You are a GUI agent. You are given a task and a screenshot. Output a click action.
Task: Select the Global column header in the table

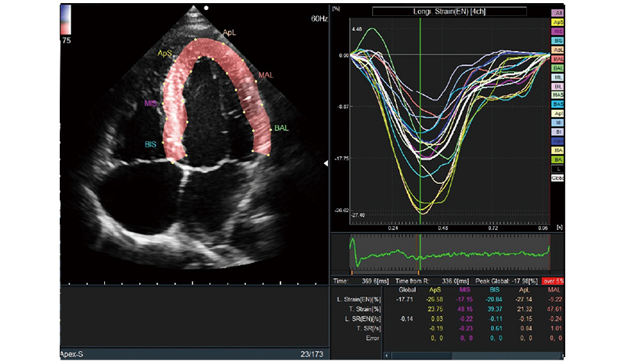[407, 291]
